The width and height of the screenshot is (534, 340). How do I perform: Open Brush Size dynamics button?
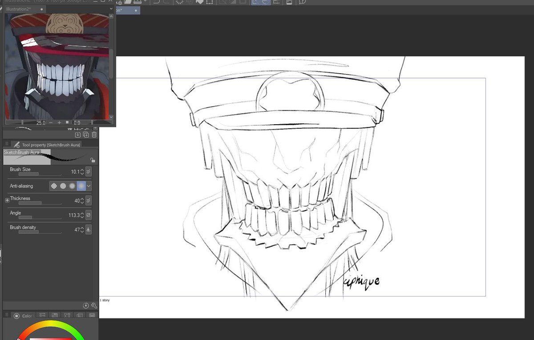tap(89, 172)
